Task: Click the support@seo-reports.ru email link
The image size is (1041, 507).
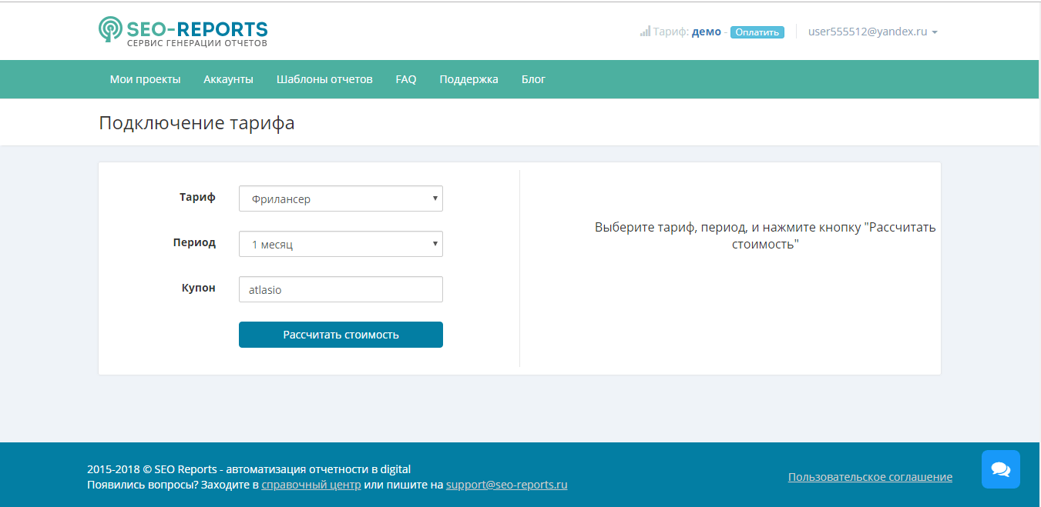Action: (x=506, y=485)
